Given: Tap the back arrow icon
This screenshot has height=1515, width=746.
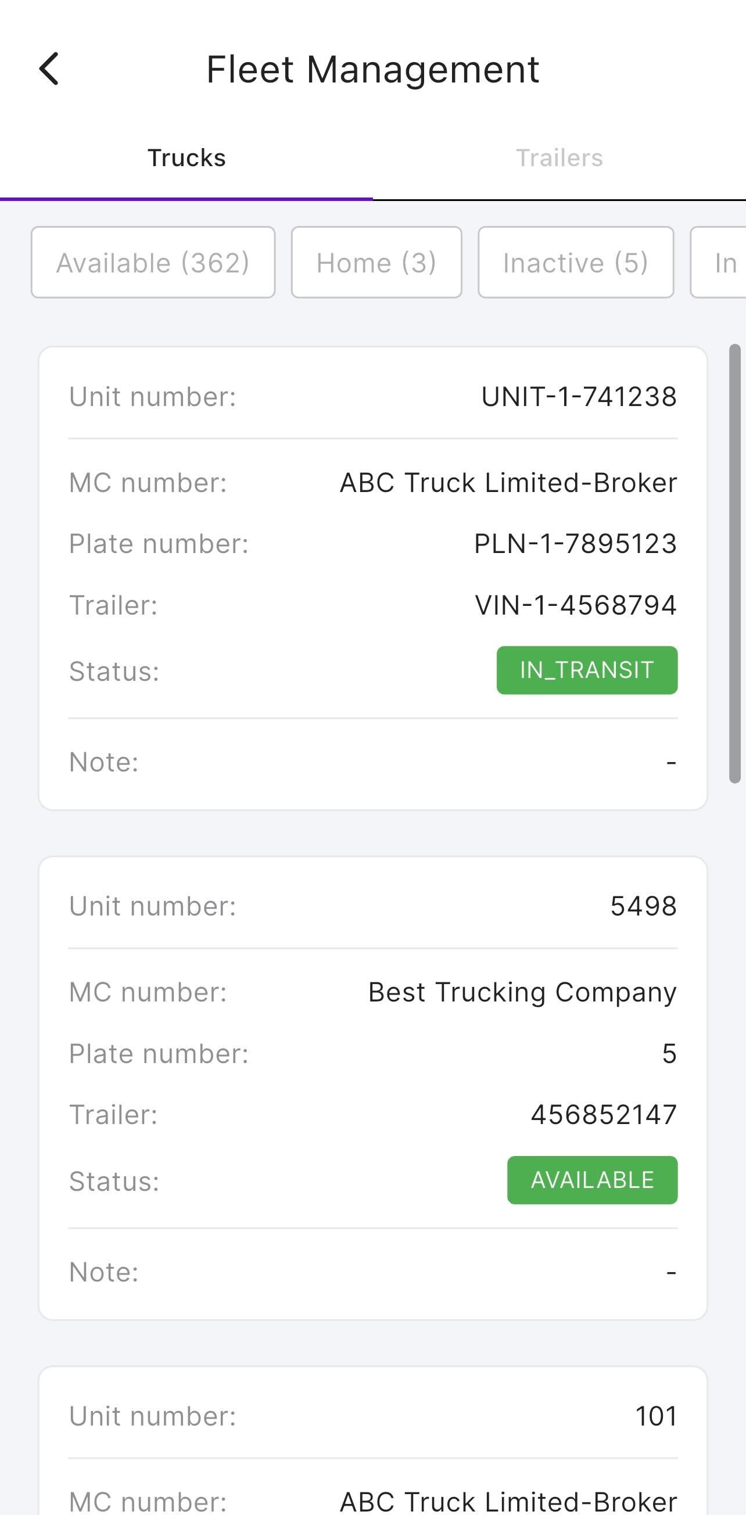Looking at the screenshot, I should click(49, 69).
